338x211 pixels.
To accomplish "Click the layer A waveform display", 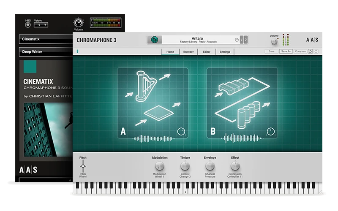I will [153, 139].
